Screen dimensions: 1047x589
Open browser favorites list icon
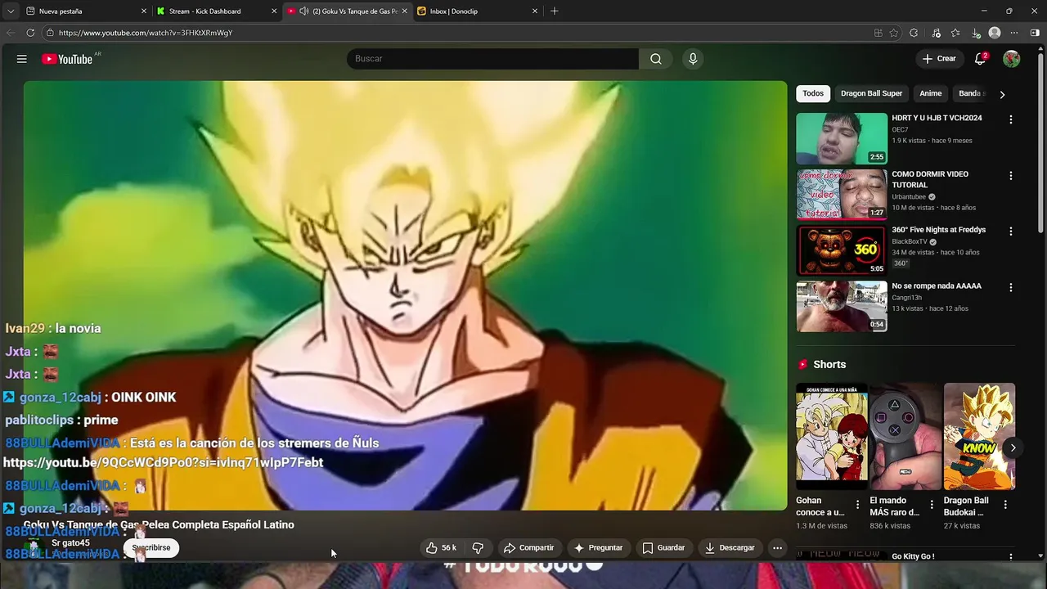pos(955,33)
